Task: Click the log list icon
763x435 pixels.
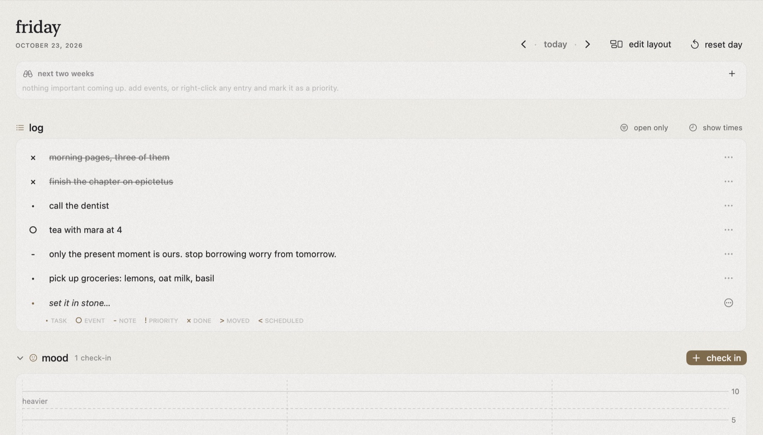Action: click(x=20, y=127)
